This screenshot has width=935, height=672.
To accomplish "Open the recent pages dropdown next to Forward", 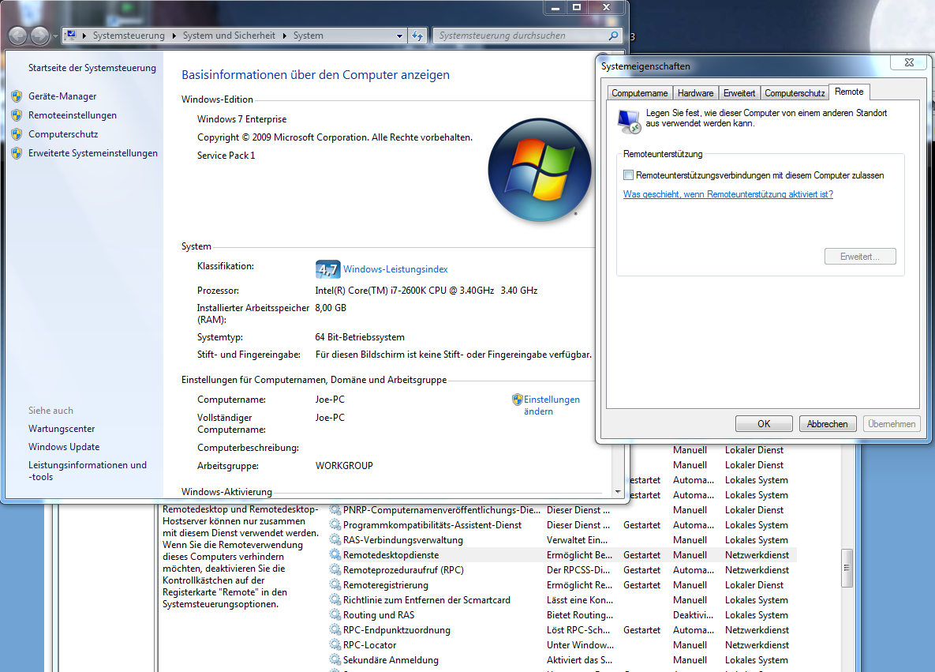I will pos(55,36).
